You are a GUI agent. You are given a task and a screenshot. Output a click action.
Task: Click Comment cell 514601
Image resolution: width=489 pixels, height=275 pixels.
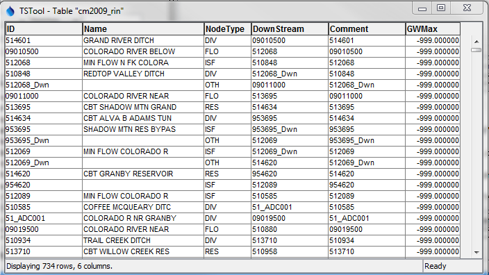(x=367, y=40)
